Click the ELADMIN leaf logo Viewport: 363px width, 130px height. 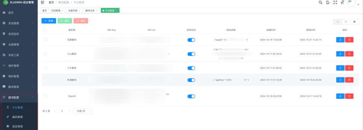pos(5,2)
